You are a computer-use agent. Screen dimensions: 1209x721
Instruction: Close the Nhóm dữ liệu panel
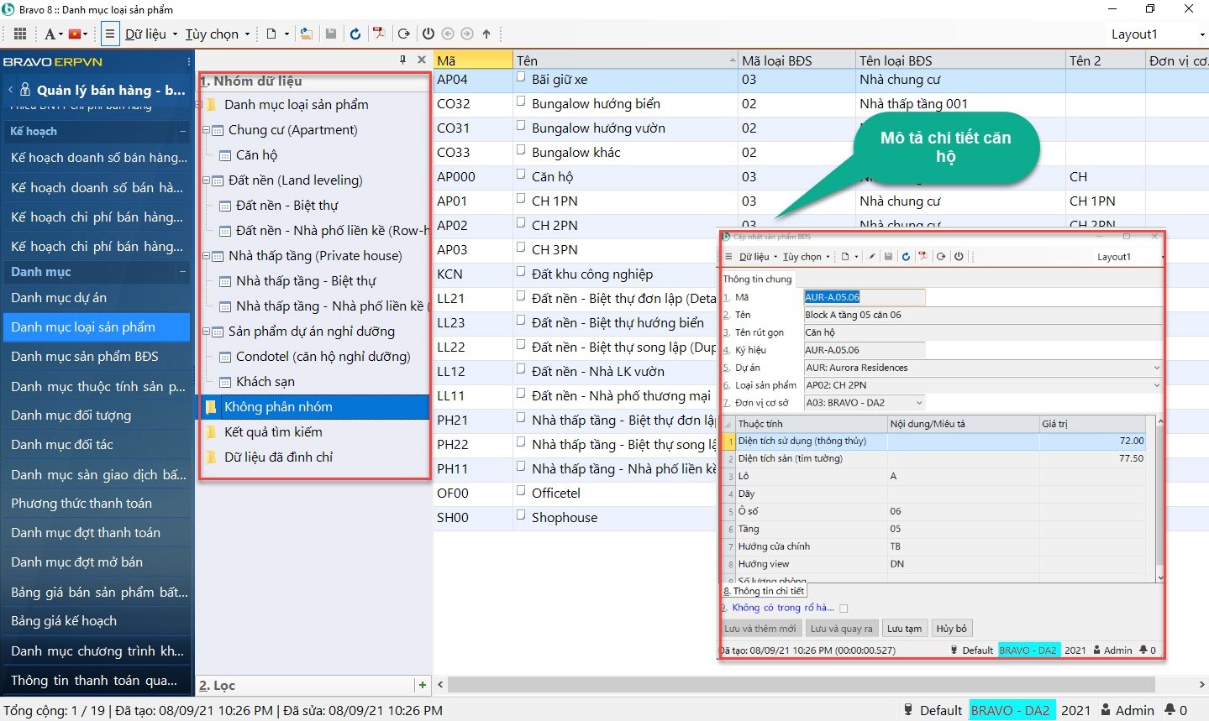click(x=422, y=60)
